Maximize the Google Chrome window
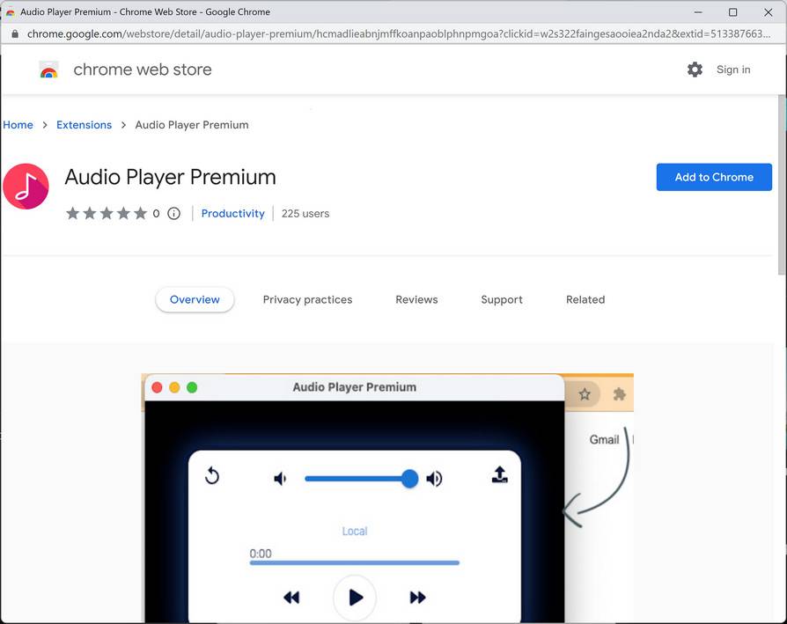The image size is (787, 624). tap(732, 12)
